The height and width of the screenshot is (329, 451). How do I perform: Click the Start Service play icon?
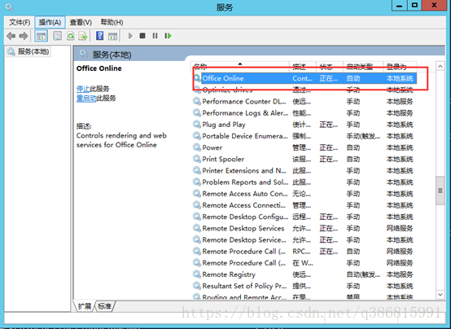tap(130, 36)
